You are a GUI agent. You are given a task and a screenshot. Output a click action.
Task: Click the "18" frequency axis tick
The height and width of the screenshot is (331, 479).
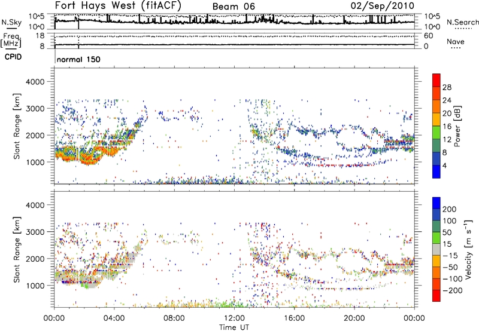pos(40,36)
